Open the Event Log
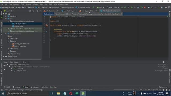The image size is (171, 96). [x=163, y=87]
